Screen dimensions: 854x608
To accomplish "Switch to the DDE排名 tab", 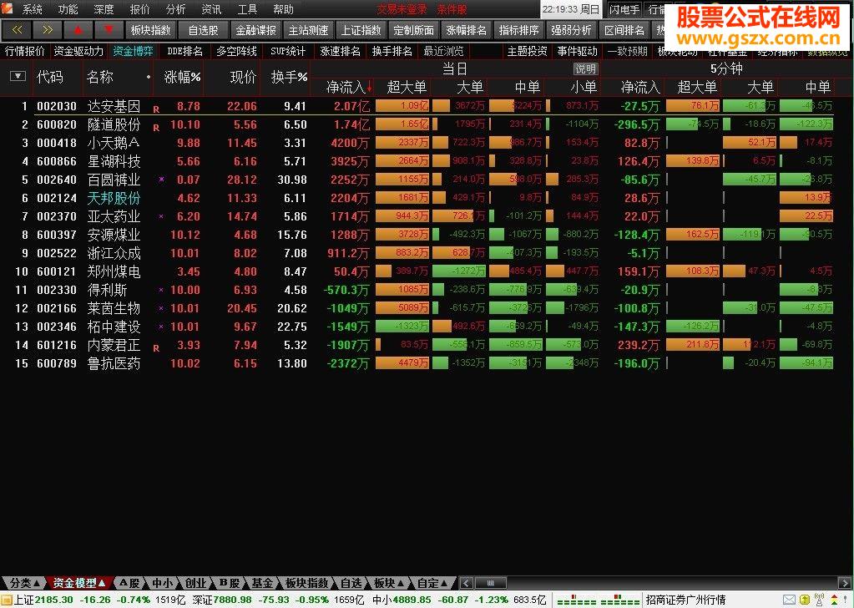I will [x=184, y=51].
